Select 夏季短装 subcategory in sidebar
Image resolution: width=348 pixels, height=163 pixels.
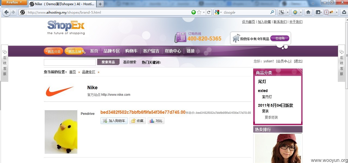(271, 117)
